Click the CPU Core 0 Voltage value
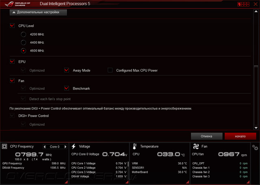Viewport: 260px width, 185px height. pos(115,154)
